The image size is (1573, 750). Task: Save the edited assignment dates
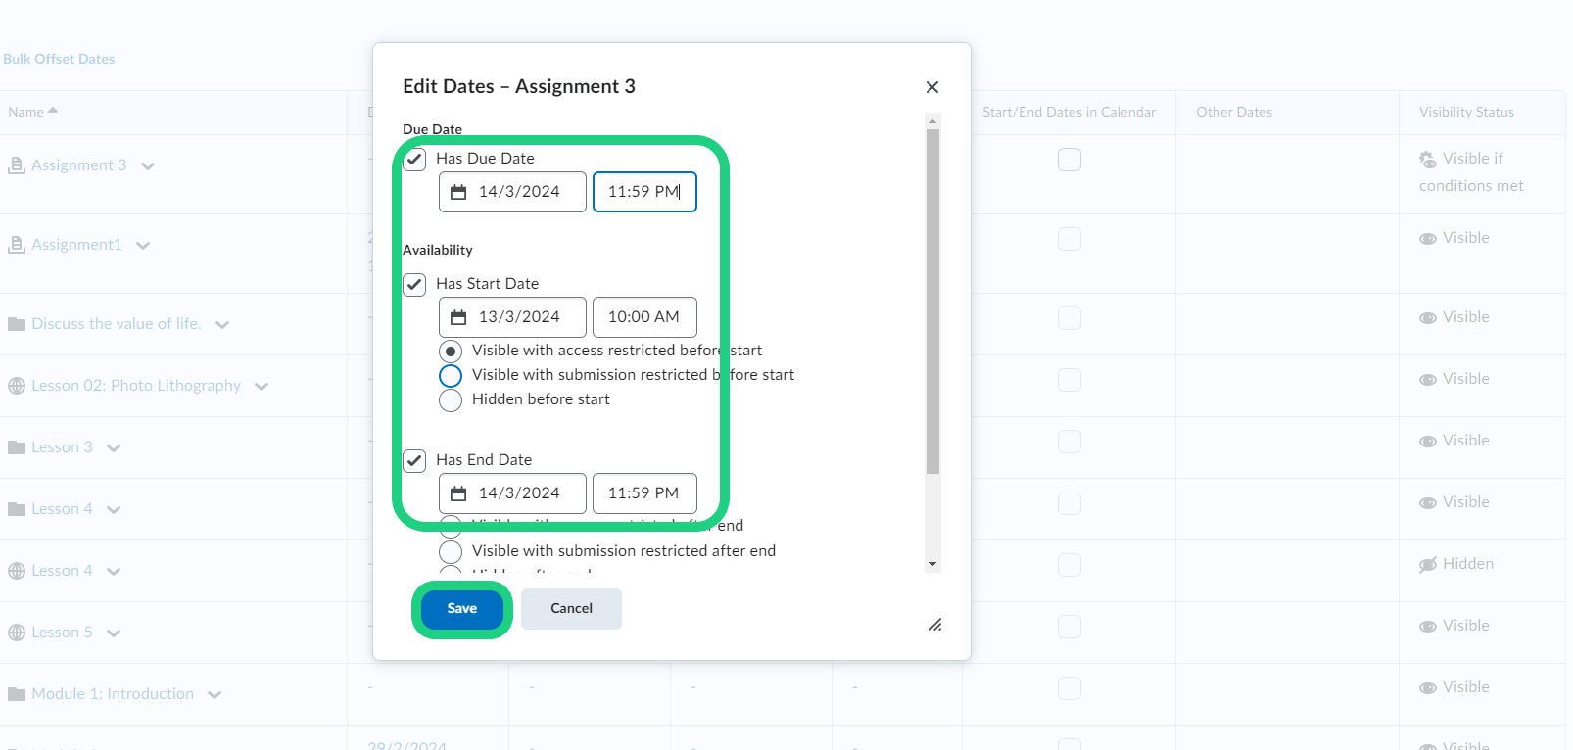click(x=462, y=609)
